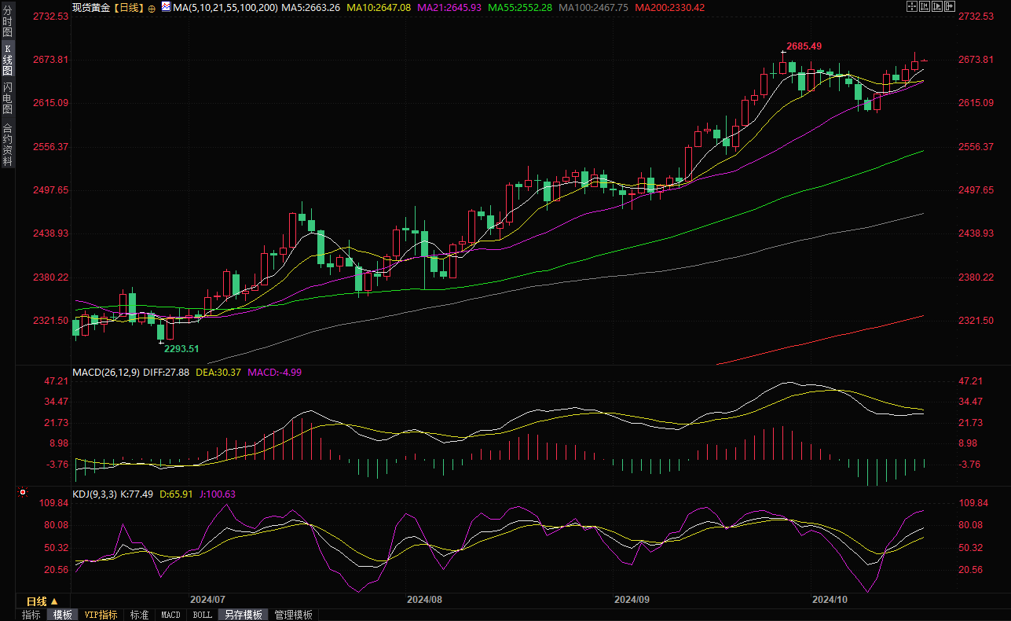Screen dimensions: 1011x621
Task: Open the 闪电图 sidebar view
Action: pos(8,97)
